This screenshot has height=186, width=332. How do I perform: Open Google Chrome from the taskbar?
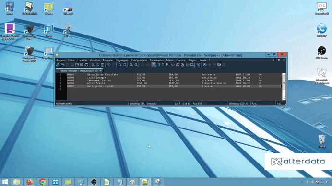[43, 182]
